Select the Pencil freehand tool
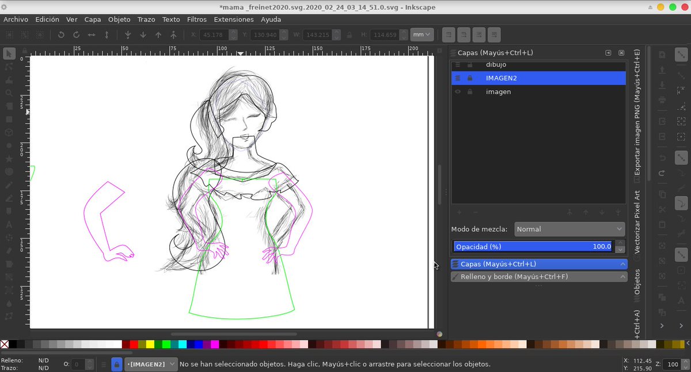This screenshot has width=691, height=372. coord(9,185)
